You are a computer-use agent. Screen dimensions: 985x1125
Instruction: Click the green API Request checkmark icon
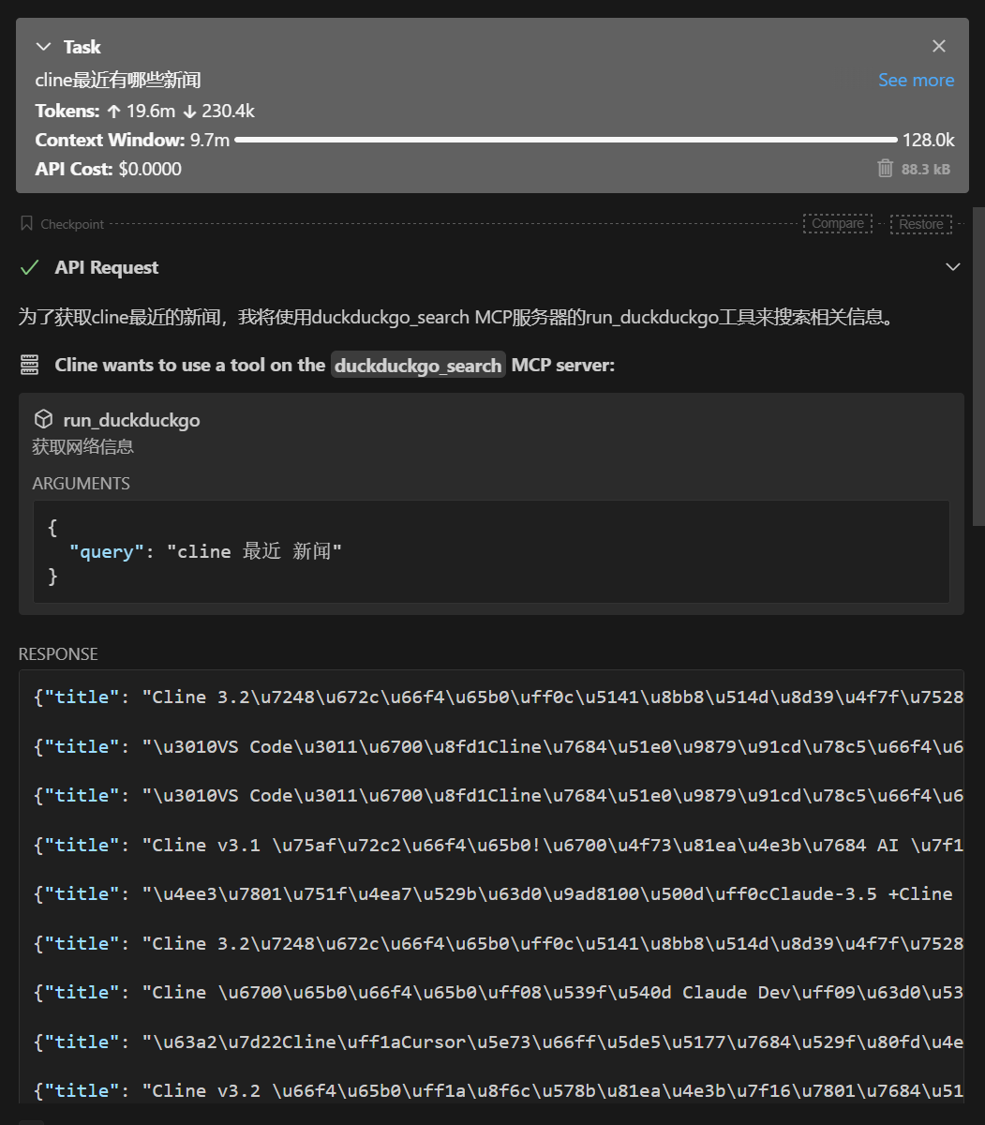coord(30,268)
